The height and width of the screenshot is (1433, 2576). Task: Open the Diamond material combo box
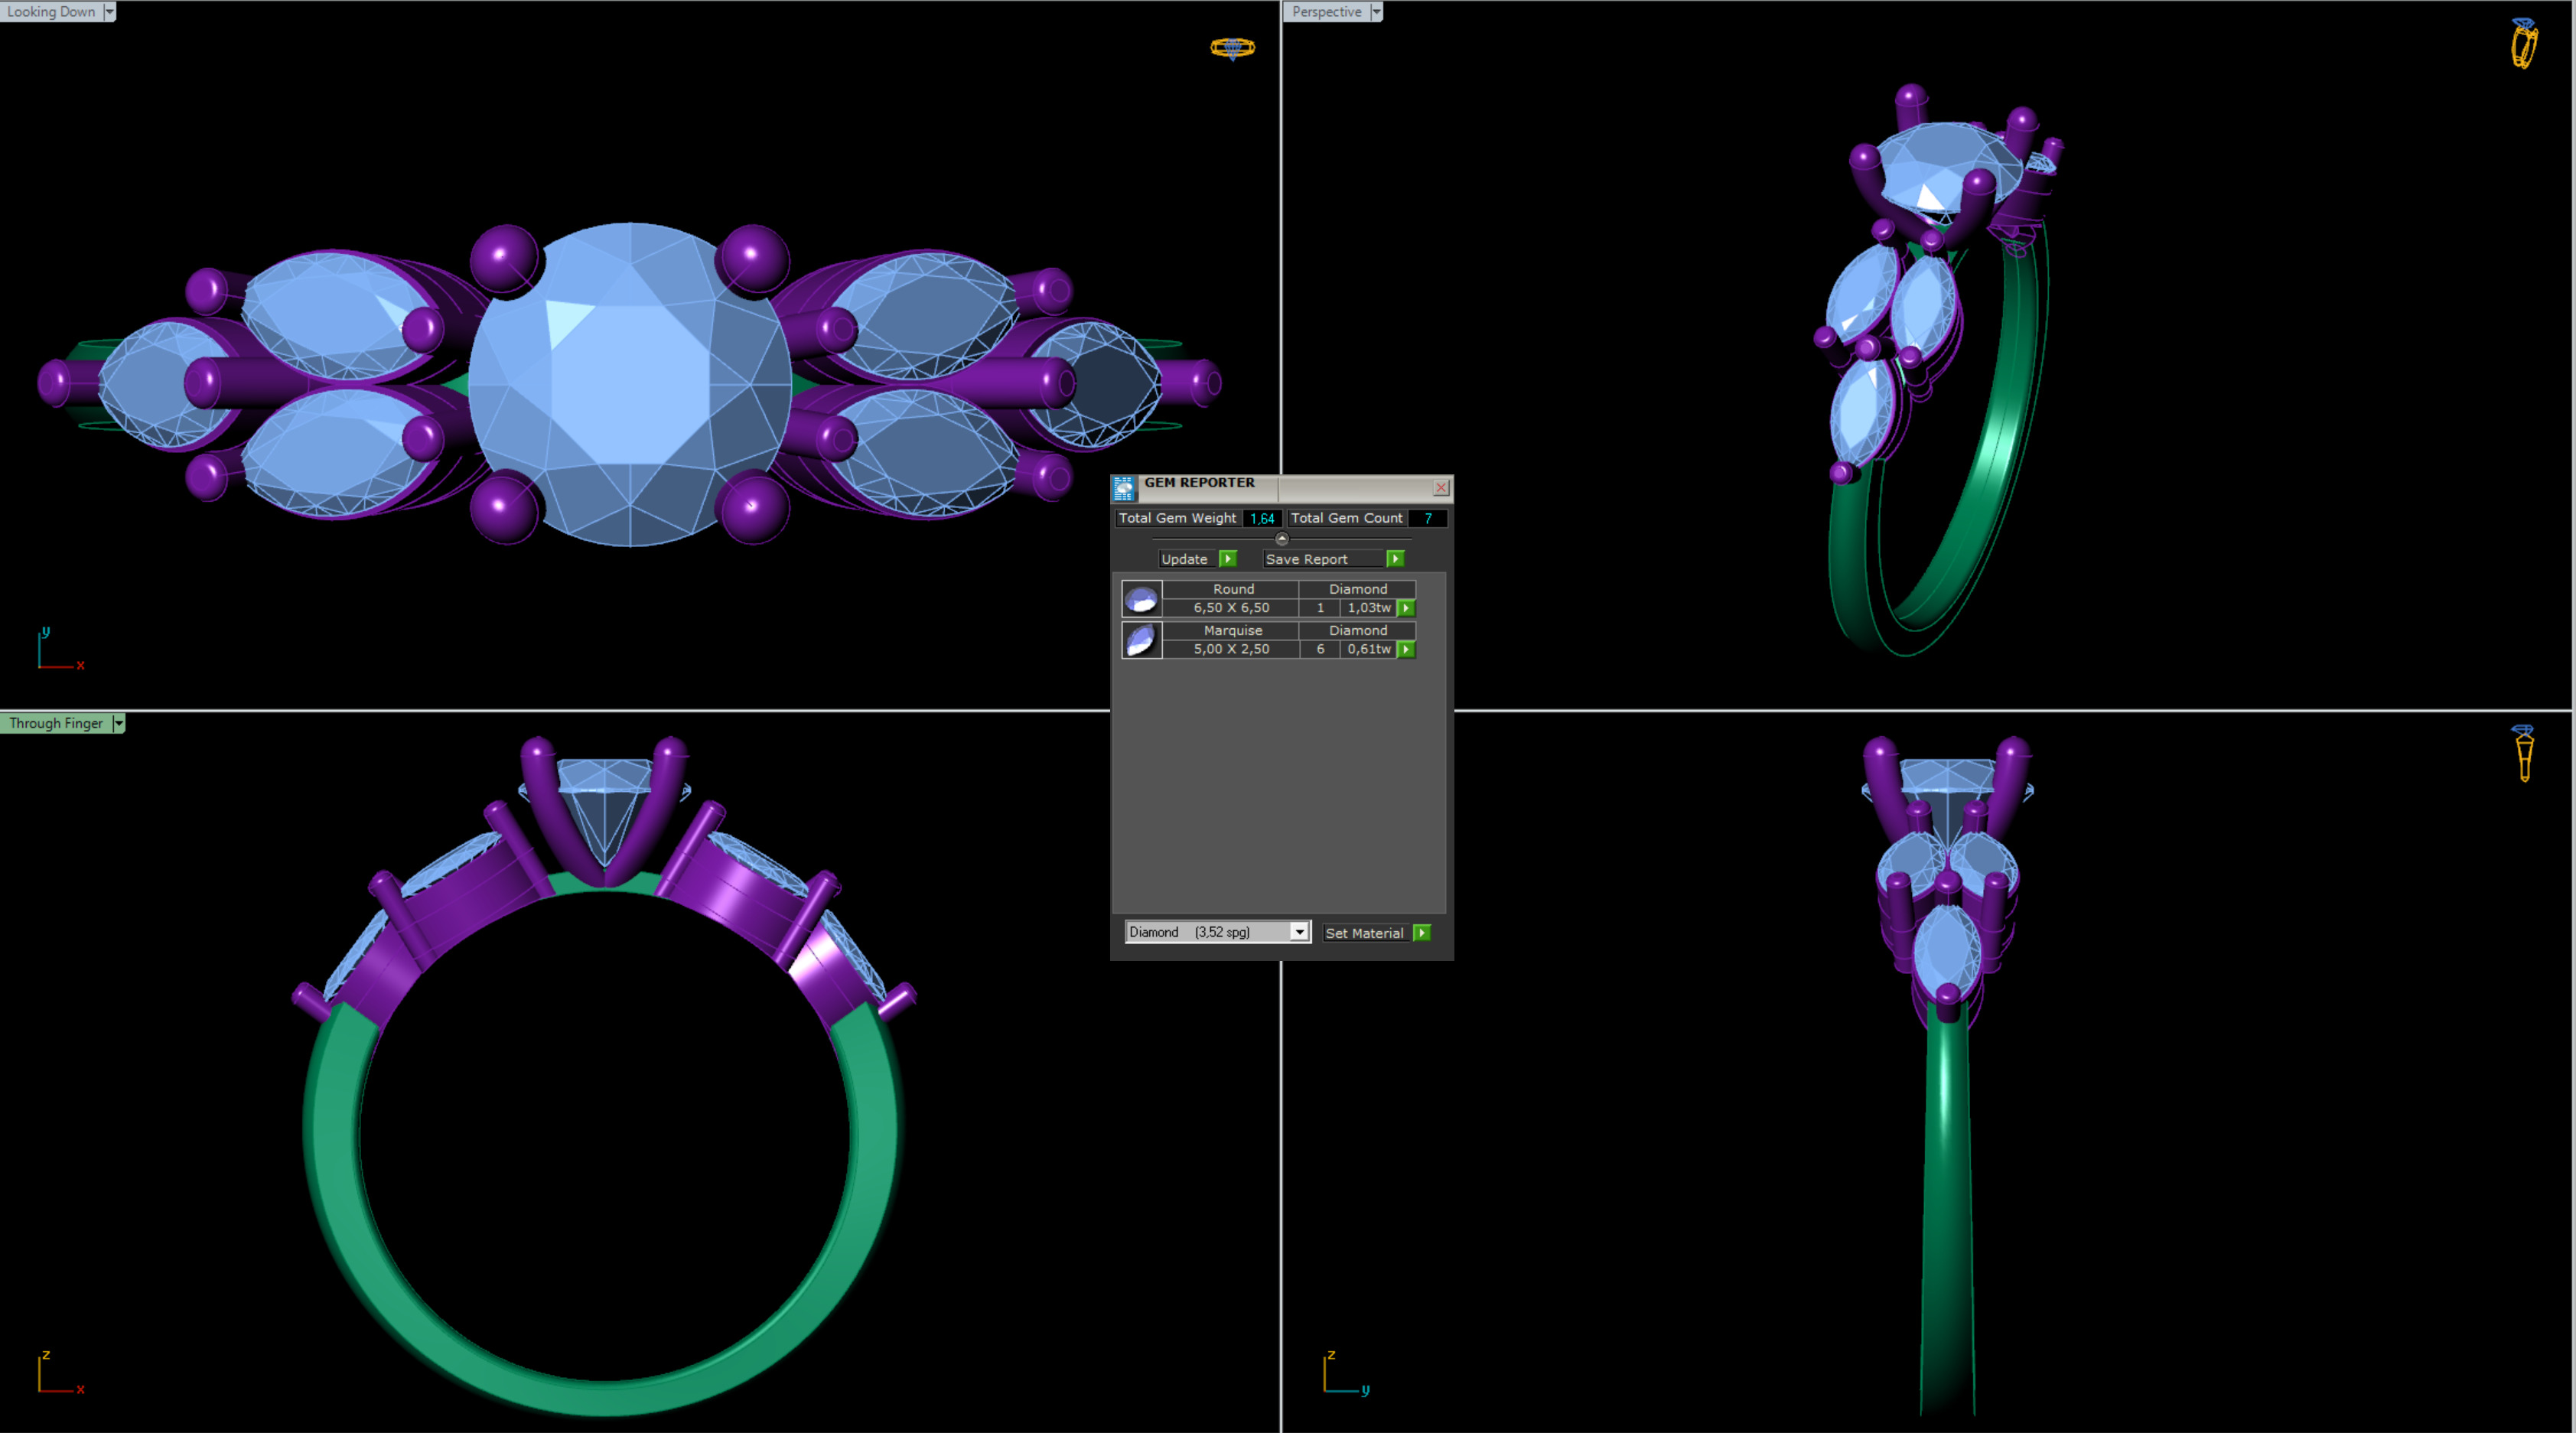1217,932
